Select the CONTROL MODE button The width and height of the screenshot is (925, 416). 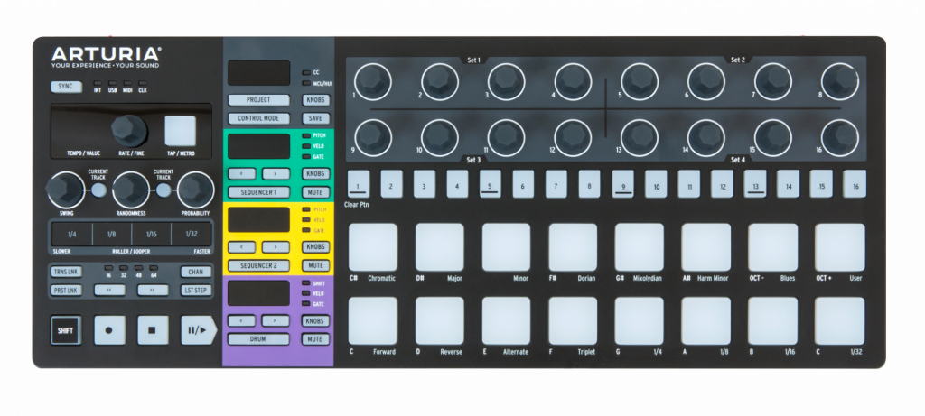tap(258, 118)
